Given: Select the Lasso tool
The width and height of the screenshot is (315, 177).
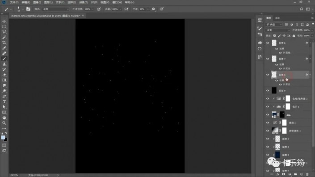Looking at the screenshot, I should 4,32.
